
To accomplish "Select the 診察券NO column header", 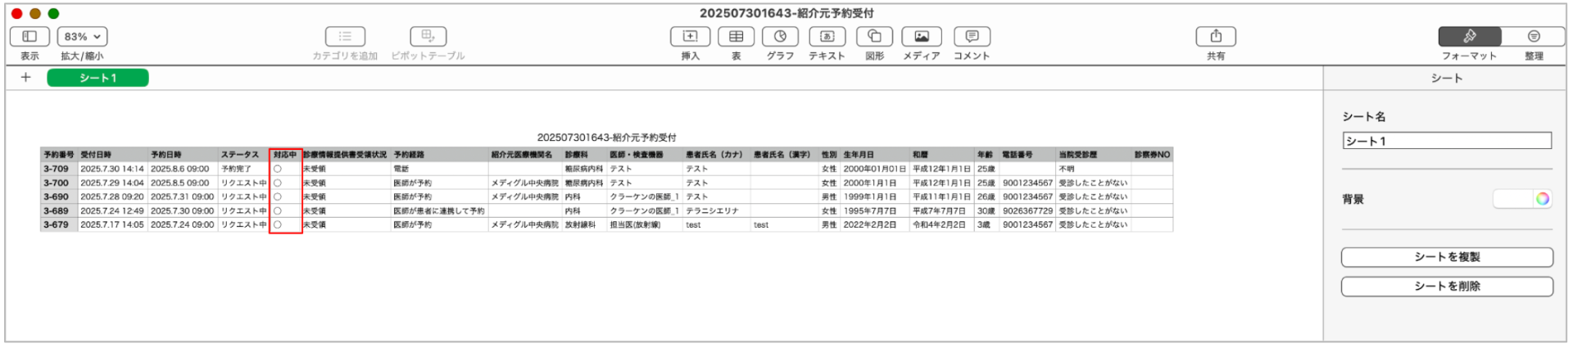I will tap(1152, 155).
